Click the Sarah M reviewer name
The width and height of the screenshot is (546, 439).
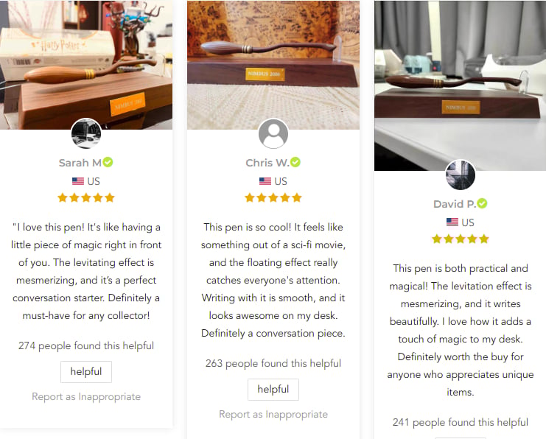click(80, 163)
